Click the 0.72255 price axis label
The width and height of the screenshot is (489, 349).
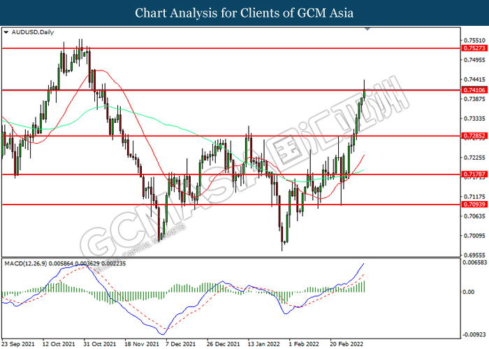[474, 158]
